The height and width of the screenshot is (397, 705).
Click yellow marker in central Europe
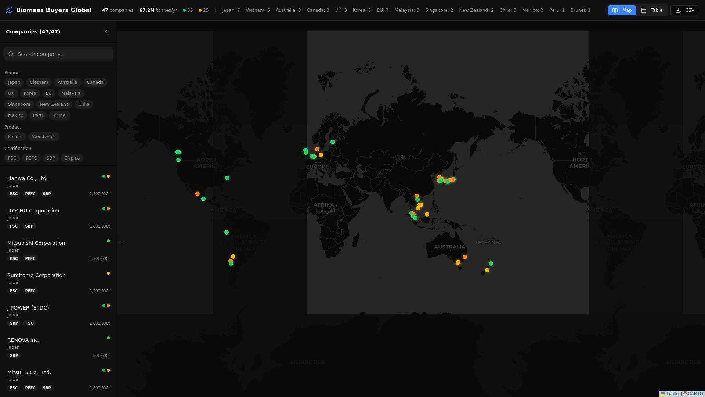(321, 155)
